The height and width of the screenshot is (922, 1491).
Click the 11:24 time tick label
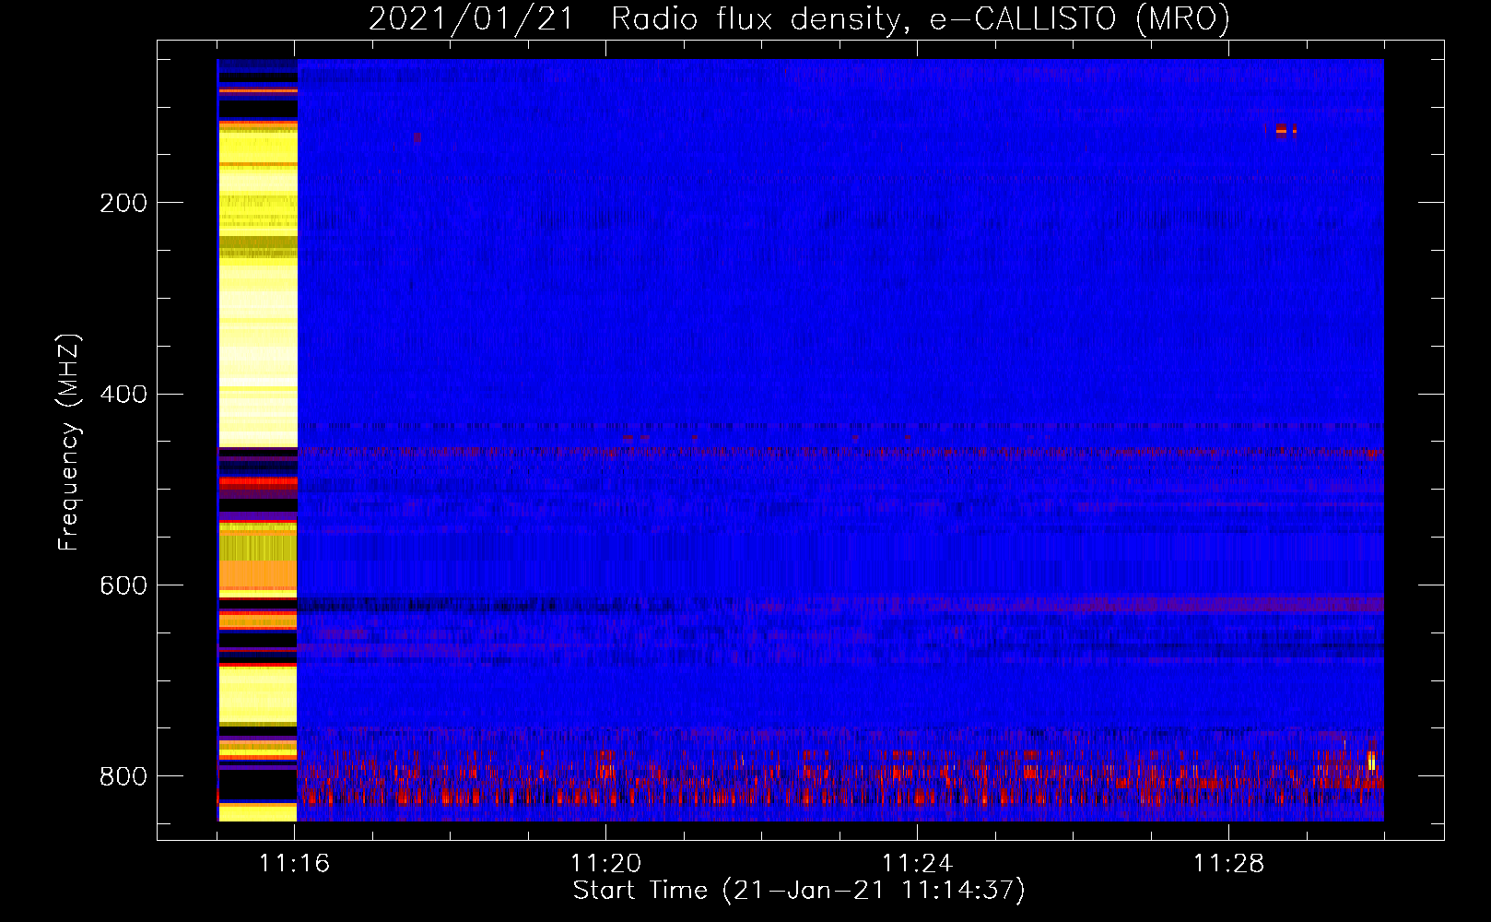(x=917, y=863)
